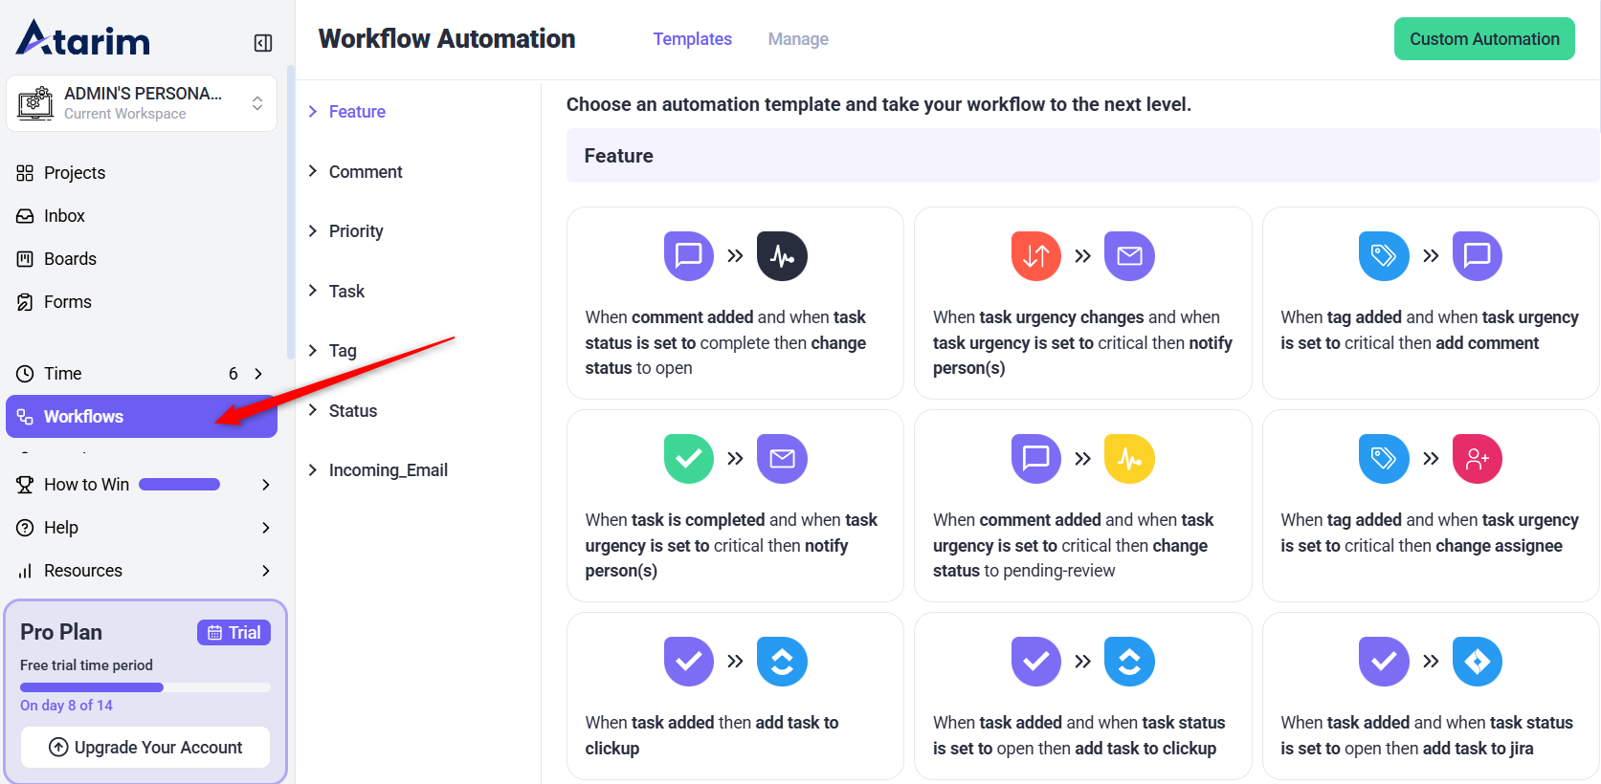Expand the Incoming_Email template category
Viewport: 1601px width, 784px height.
click(388, 470)
